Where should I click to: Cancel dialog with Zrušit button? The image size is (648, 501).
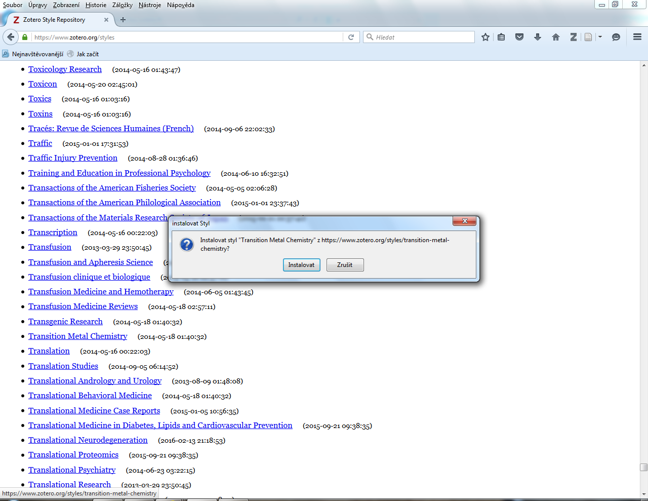[345, 265]
